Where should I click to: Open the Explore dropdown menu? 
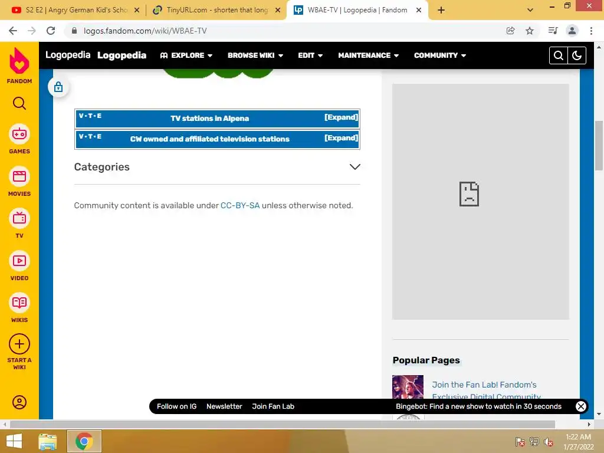click(x=186, y=55)
